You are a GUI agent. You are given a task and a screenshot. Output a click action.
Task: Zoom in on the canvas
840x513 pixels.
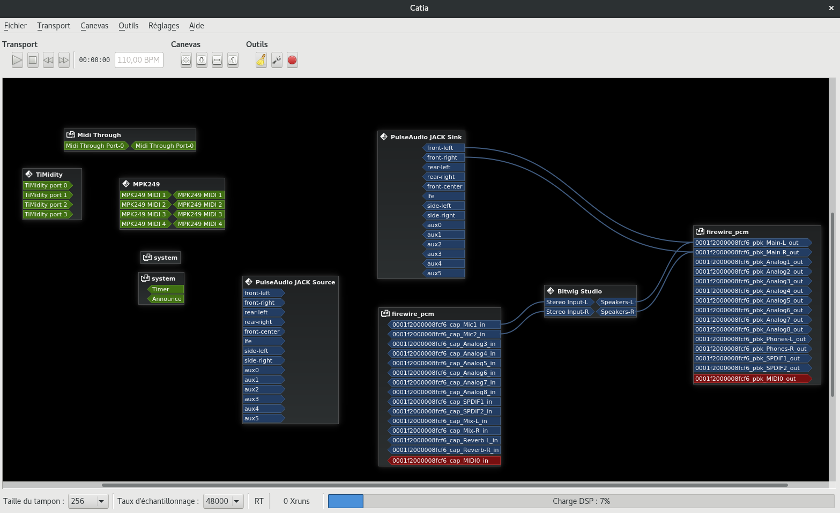point(202,60)
